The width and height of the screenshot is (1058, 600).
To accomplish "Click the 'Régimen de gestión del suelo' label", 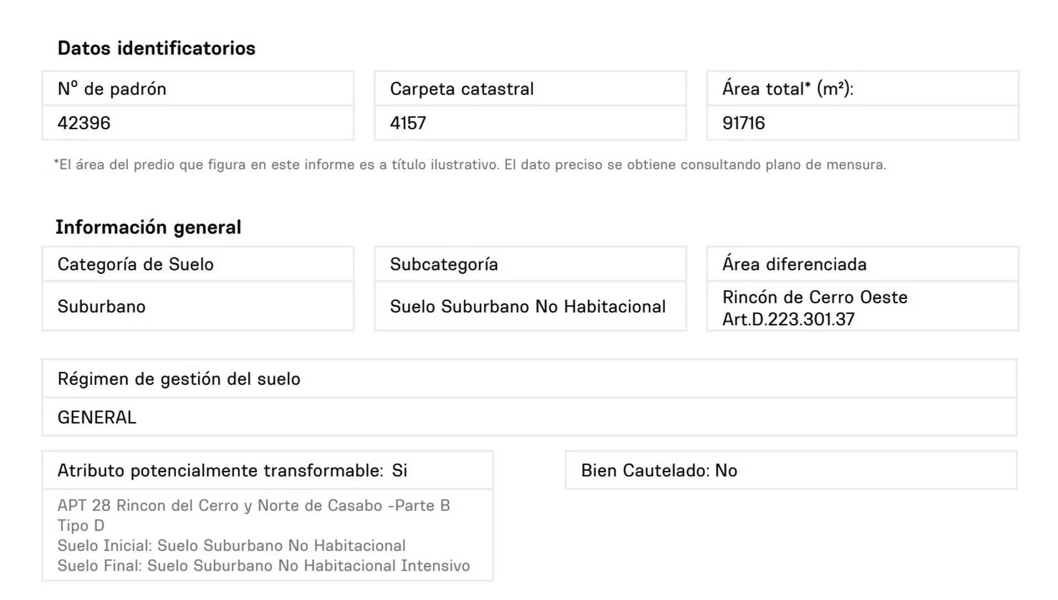I will [x=179, y=379].
